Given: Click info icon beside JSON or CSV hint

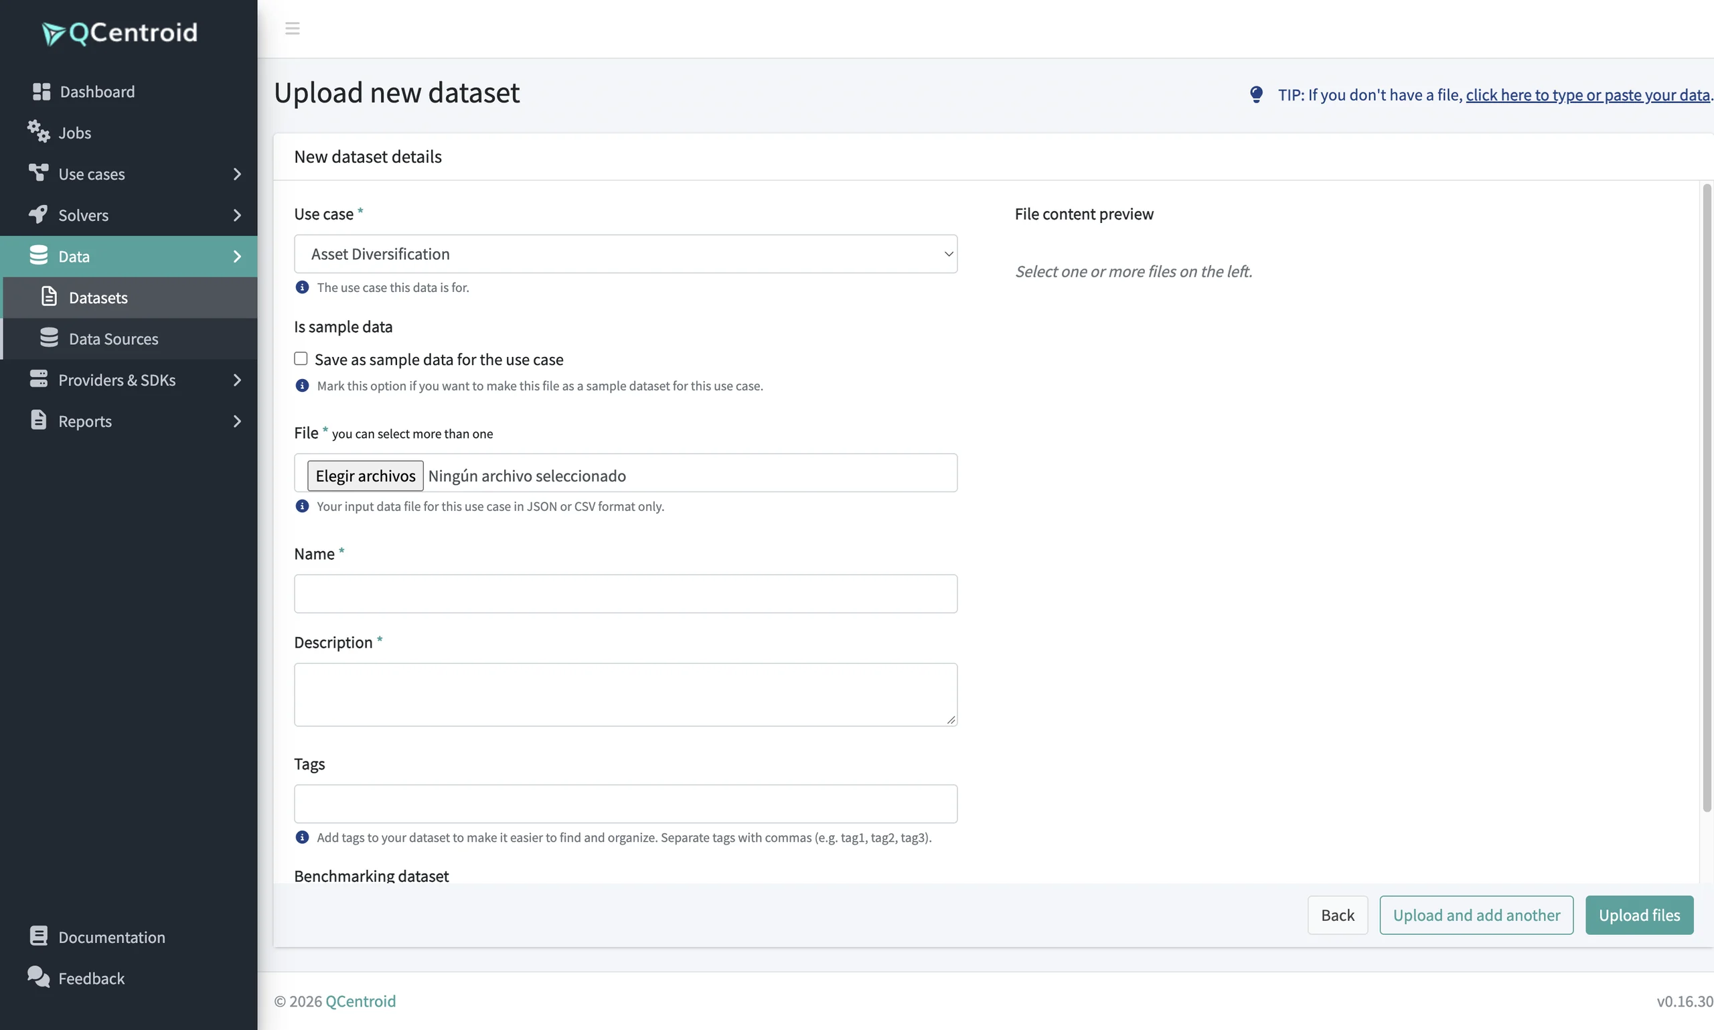Looking at the screenshot, I should point(302,507).
